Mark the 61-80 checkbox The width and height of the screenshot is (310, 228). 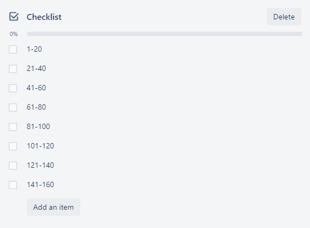13,108
